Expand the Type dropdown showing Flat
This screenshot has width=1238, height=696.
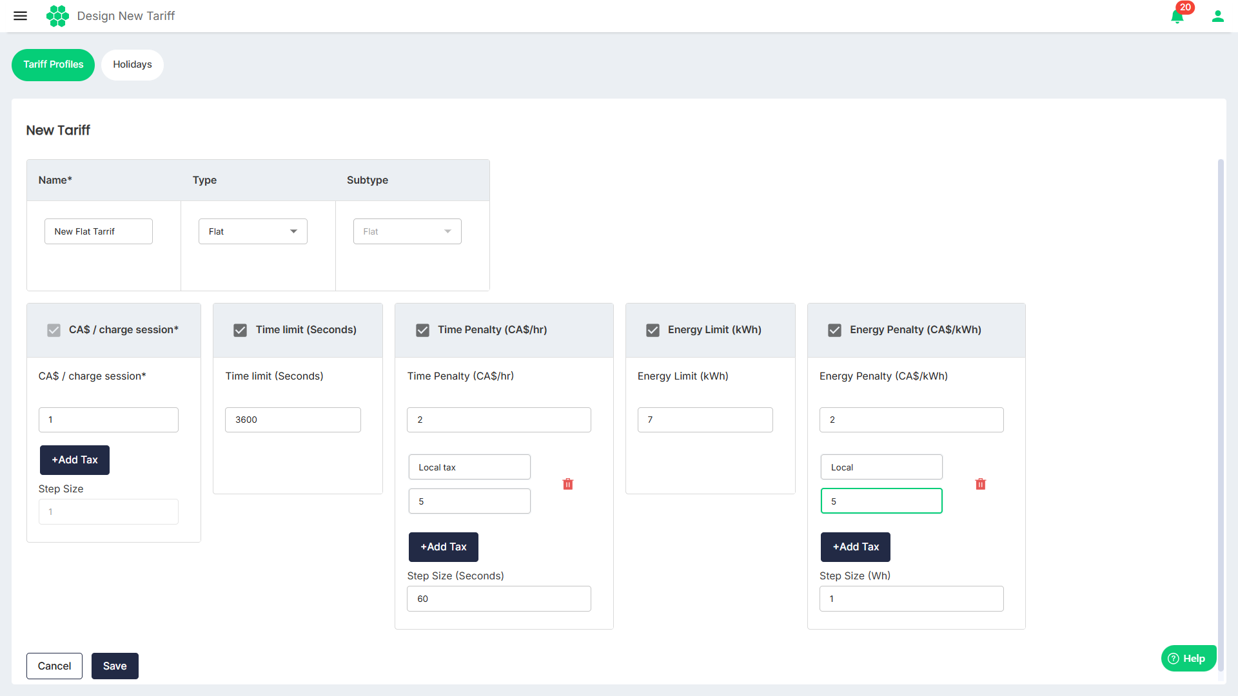click(253, 231)
